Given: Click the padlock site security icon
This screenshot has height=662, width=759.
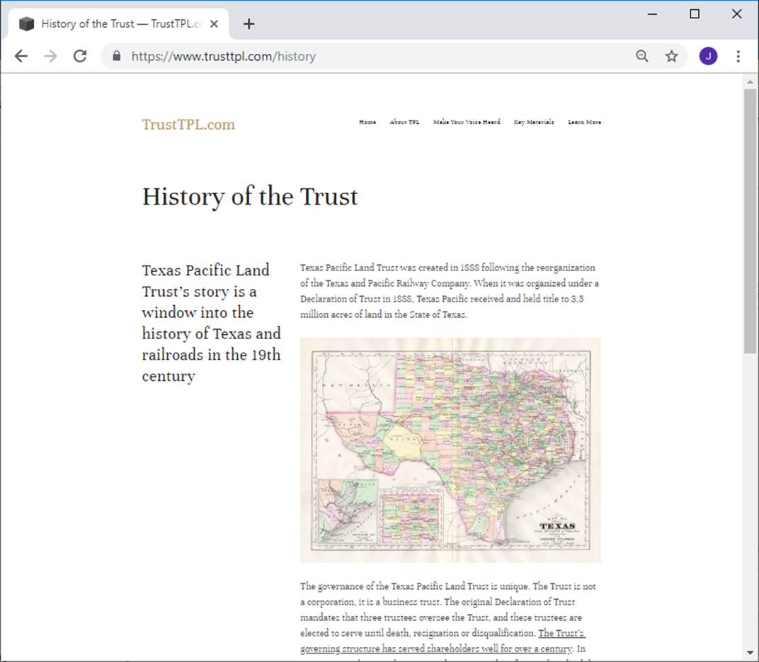Looking at the screenshot, I should [117, 57].
